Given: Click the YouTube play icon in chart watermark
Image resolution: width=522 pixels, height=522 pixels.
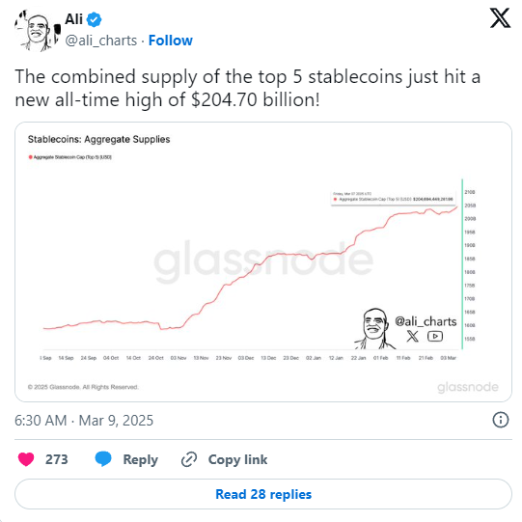Looking at the screenshot, I should coord(435,336).
